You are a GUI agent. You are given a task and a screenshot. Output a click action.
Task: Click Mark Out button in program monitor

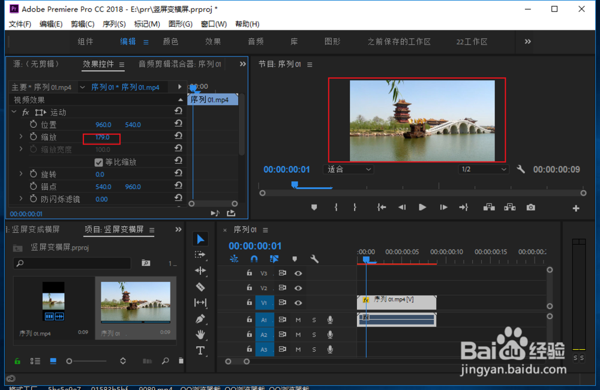355,208
